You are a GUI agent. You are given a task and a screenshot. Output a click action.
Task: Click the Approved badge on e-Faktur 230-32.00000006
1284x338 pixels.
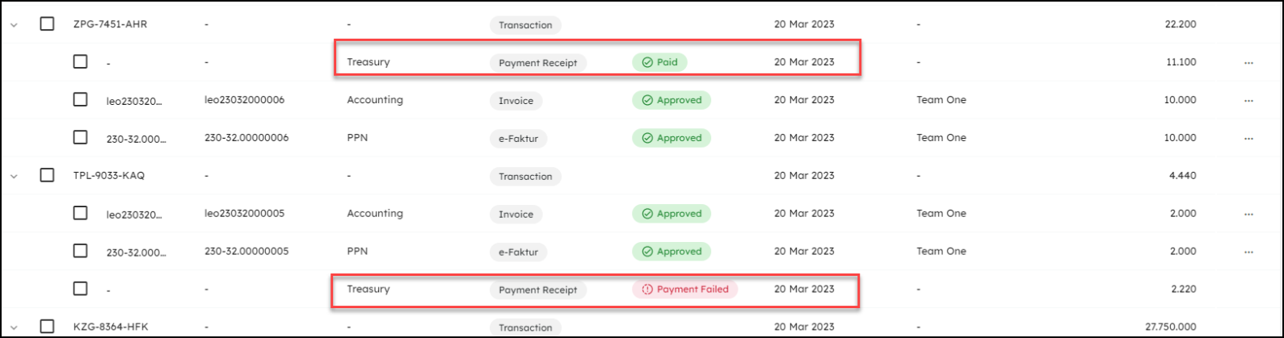[x=671, y=138]
